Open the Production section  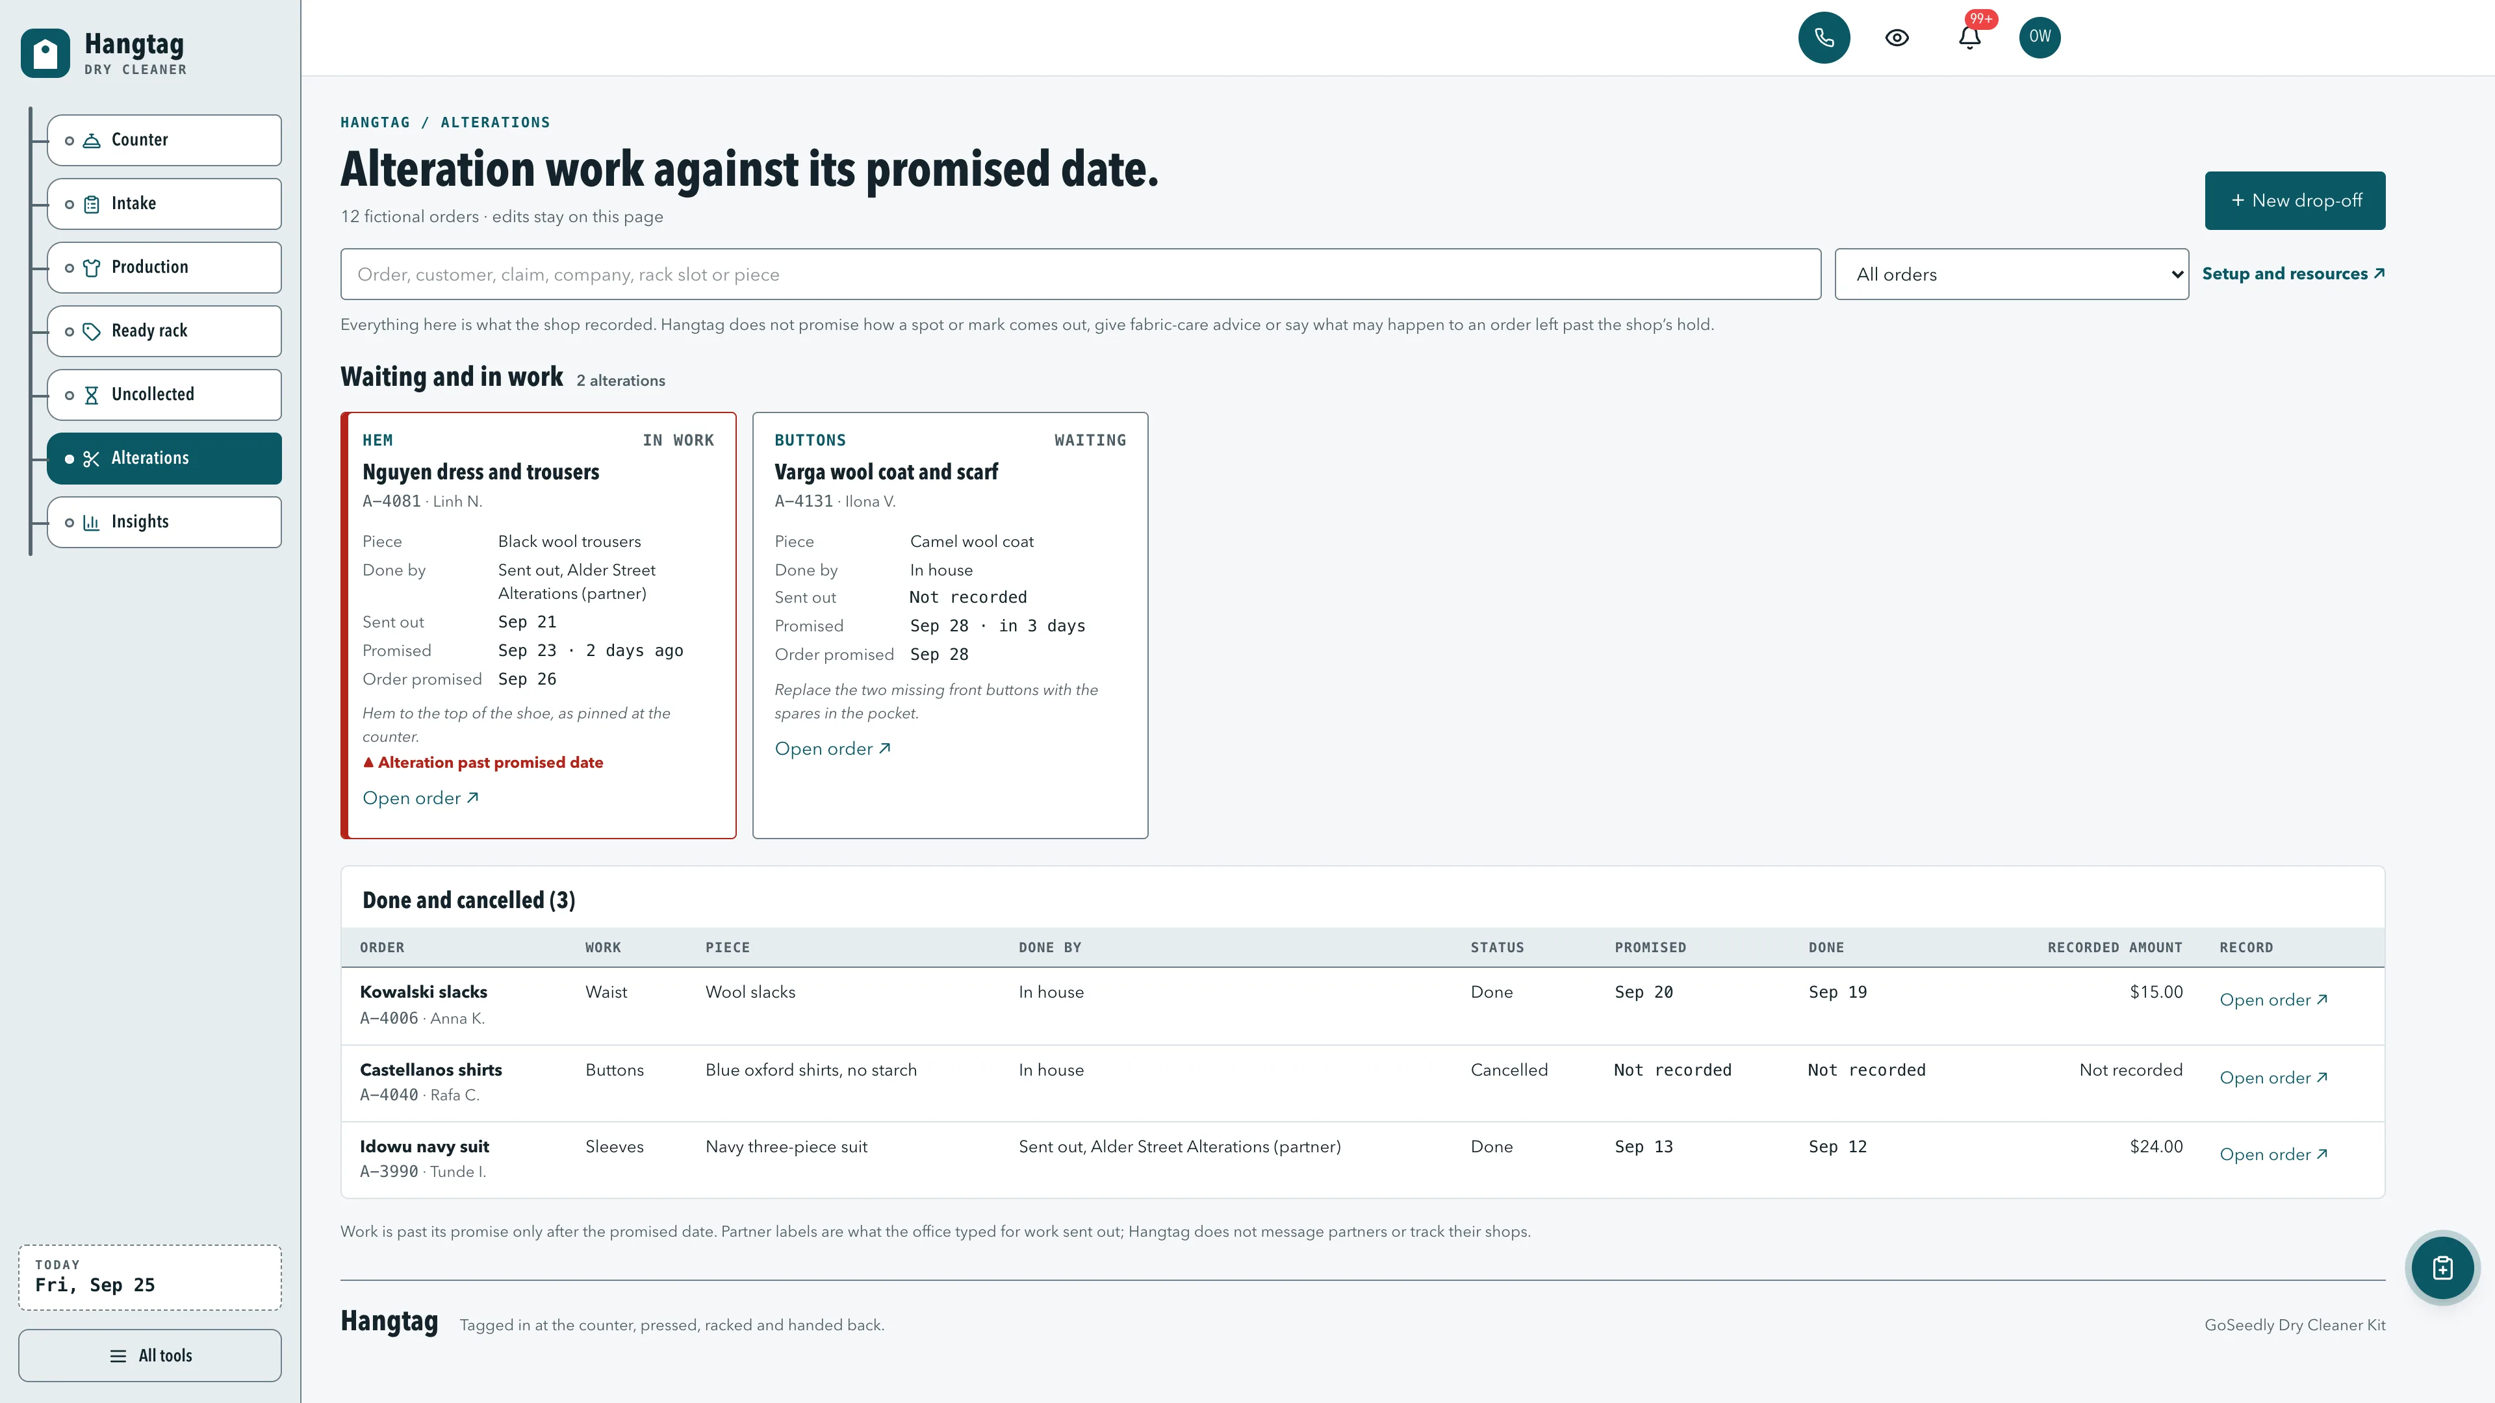164,267
